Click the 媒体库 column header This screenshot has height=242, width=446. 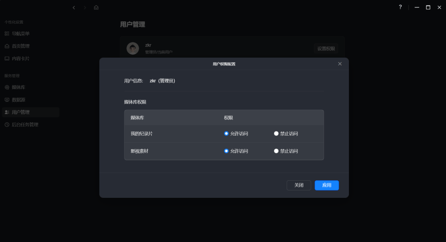(137, 118)
